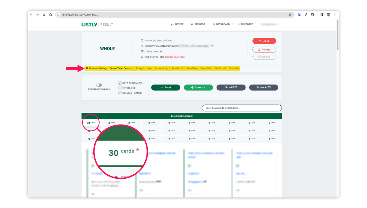The image size is (367, 208).
Task: Click the No Log button
Action: coord(264,57)
